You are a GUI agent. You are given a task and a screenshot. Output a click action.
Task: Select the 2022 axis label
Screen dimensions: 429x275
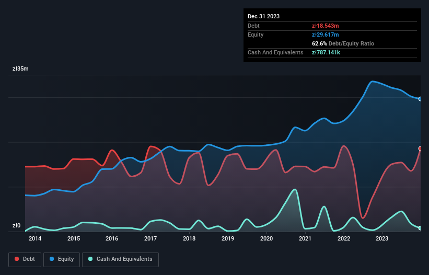coord(343,239)
